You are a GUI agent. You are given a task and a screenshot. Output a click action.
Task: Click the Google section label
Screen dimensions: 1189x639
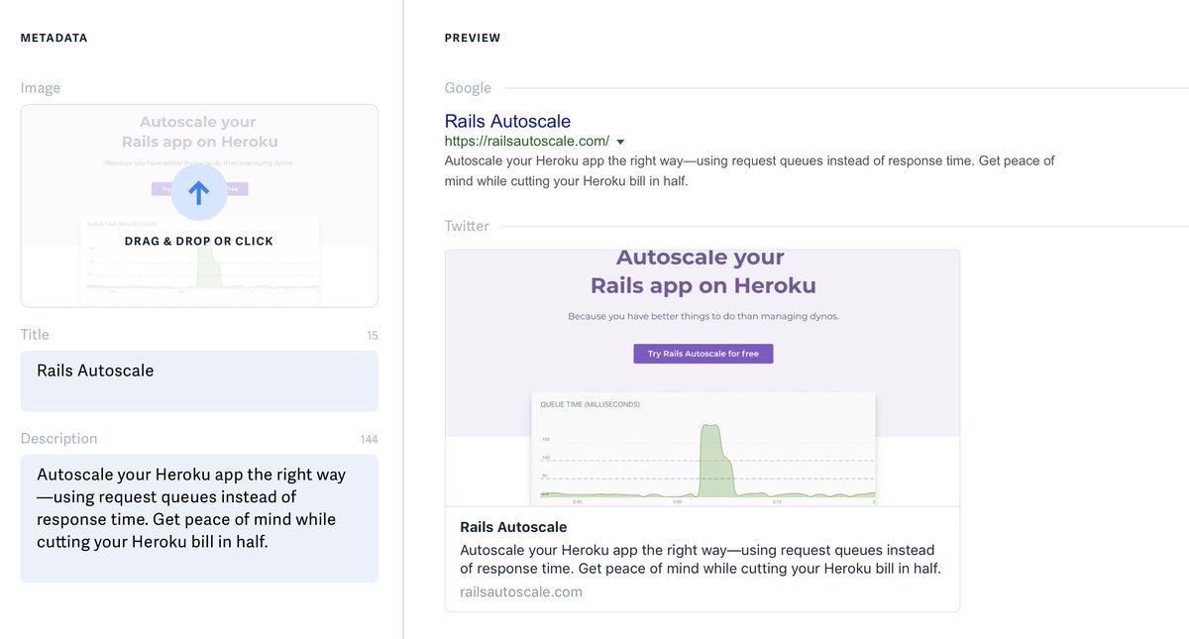point(468,88)
